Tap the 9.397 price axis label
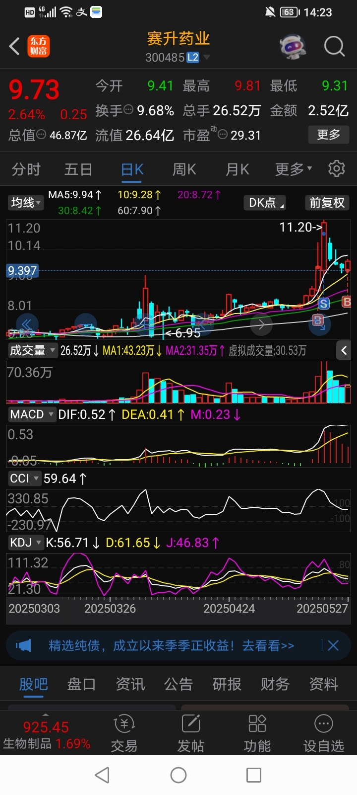Viewport: 357px width, 795px height. tap(22, 270)
